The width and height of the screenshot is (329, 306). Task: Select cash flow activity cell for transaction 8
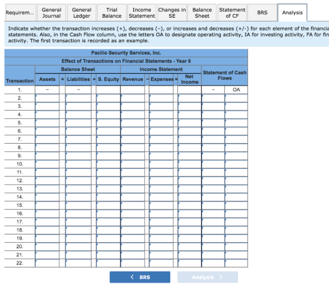(236, 148)
